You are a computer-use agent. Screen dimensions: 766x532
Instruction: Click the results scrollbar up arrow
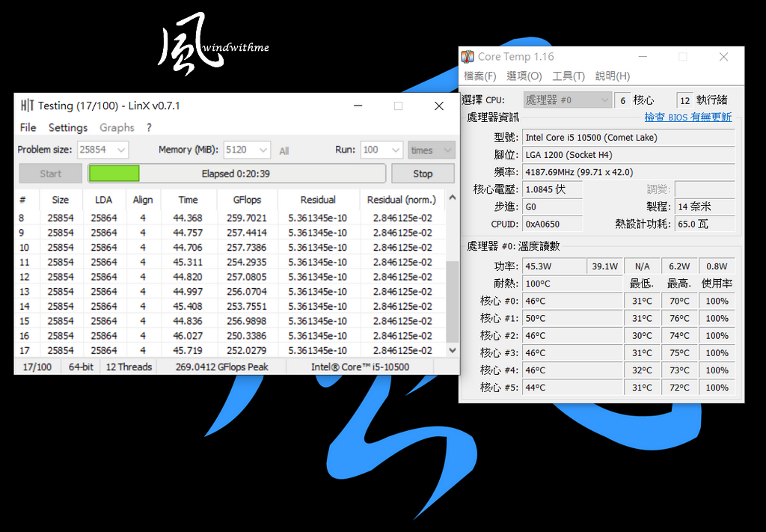click(453, 198)
